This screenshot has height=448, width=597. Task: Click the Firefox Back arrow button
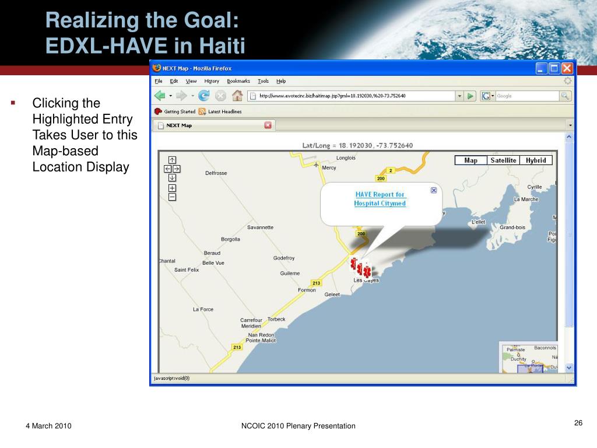click(x=160, y=96)
